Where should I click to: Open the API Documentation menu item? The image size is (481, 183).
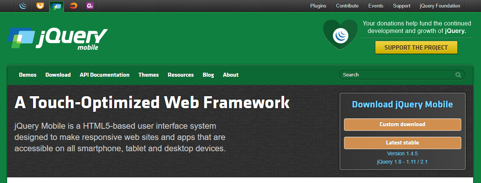pyautogui.click(x=104, y=75)
